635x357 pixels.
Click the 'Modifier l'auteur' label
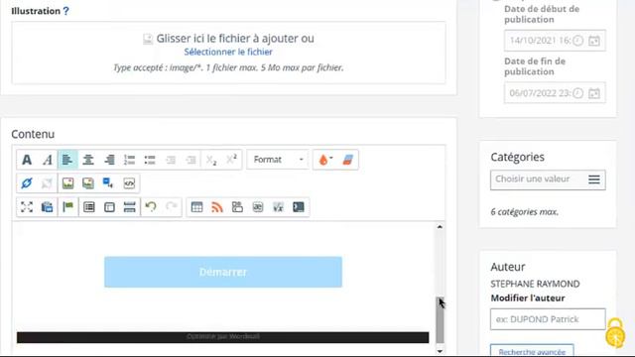pyautogui.click(x=528, y=298)
